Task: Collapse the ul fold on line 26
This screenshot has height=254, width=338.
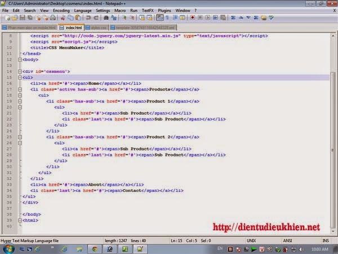Action: (x=20, y=143)
